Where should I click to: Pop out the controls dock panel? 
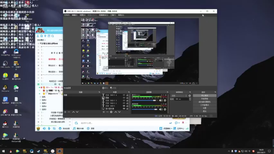(x=215, y=92)
